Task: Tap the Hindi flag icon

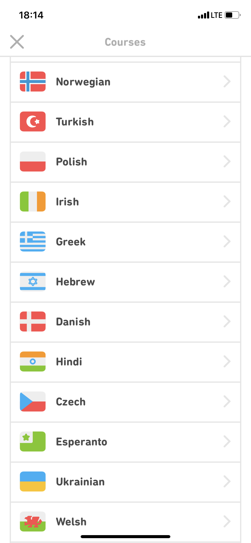Action: click(33, 361)
